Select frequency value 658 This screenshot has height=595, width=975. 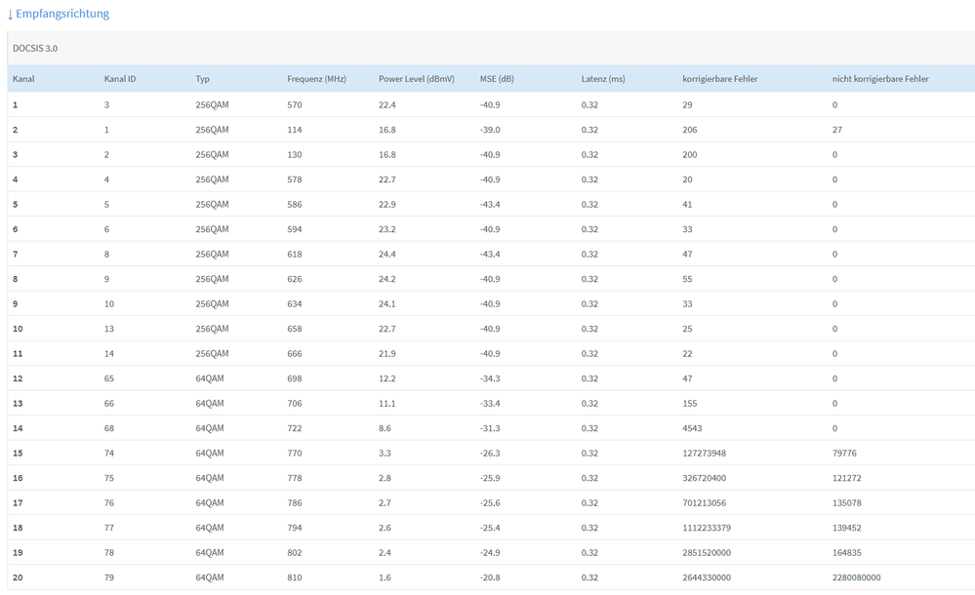pos(294,329)
